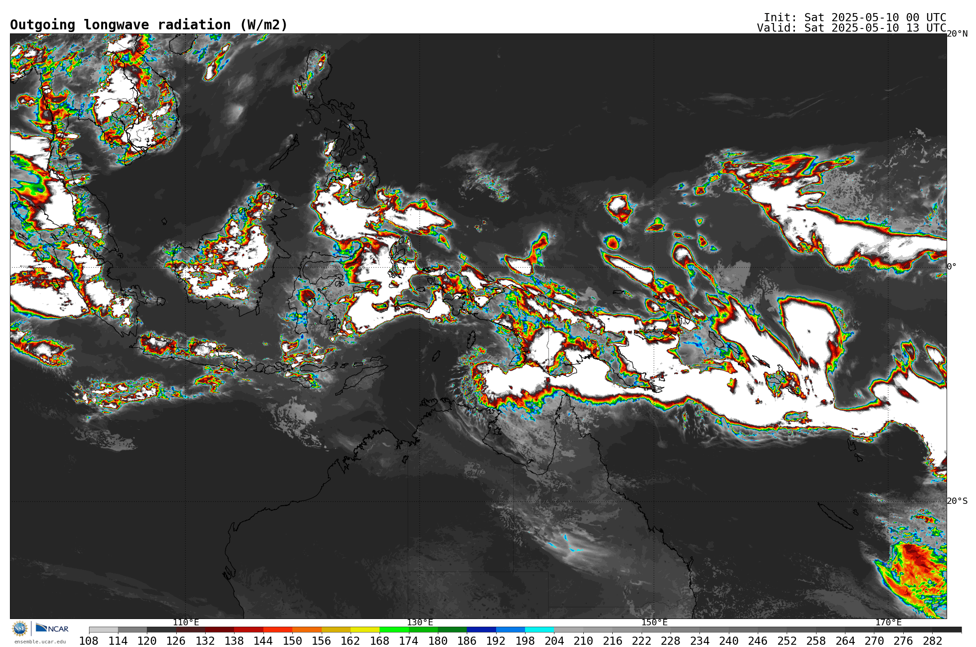Click the colorbar tick label 144
976x647 pixels.
(263, 641)
